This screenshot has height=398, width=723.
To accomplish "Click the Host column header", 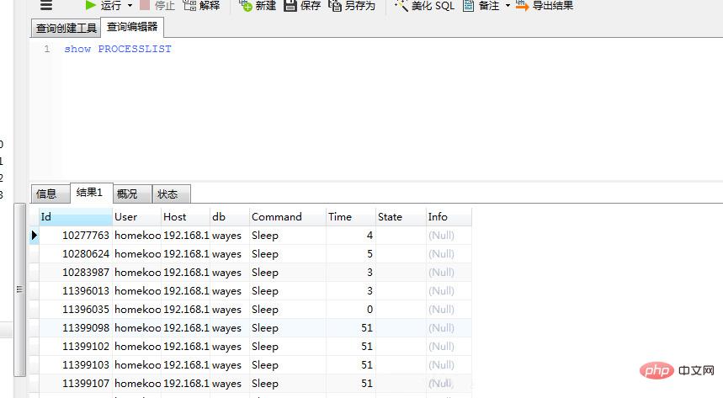I will click(185, 217).
